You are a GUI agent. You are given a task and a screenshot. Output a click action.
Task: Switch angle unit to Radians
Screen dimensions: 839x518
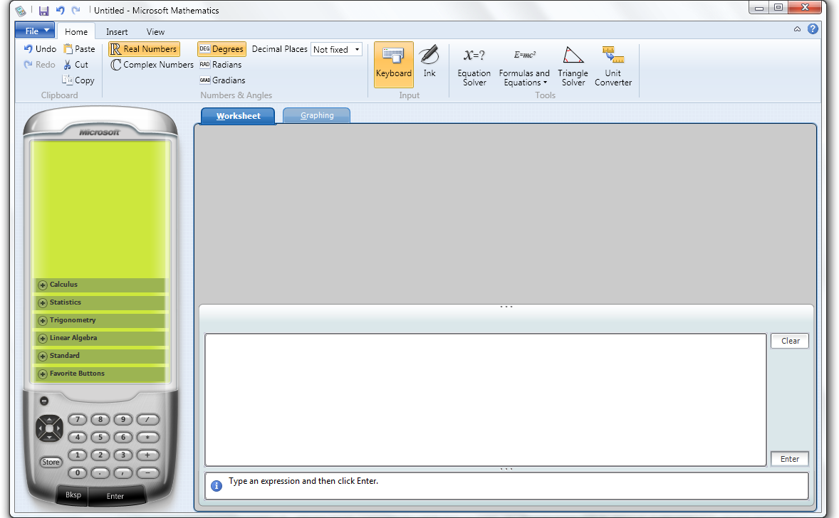221,65
